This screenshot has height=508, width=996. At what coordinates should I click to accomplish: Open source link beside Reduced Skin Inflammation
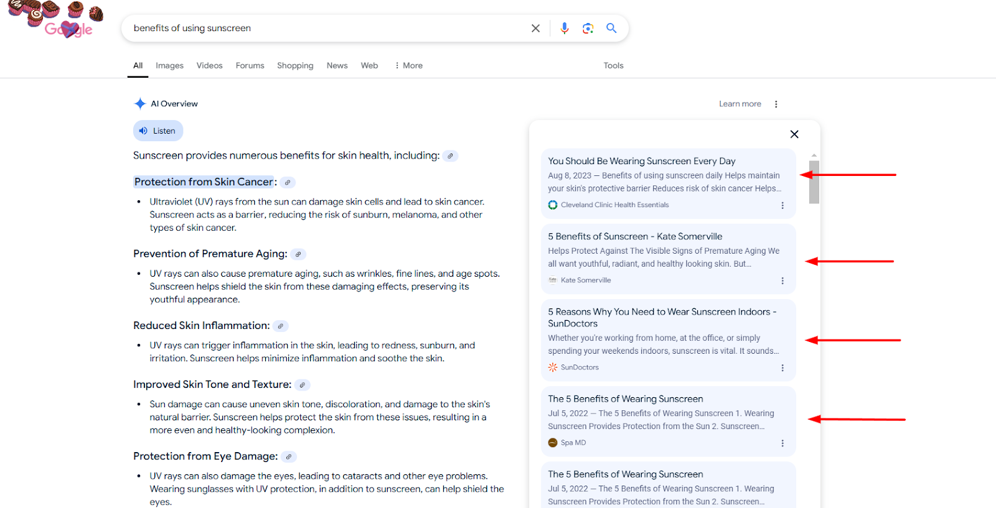click(281, 326)
